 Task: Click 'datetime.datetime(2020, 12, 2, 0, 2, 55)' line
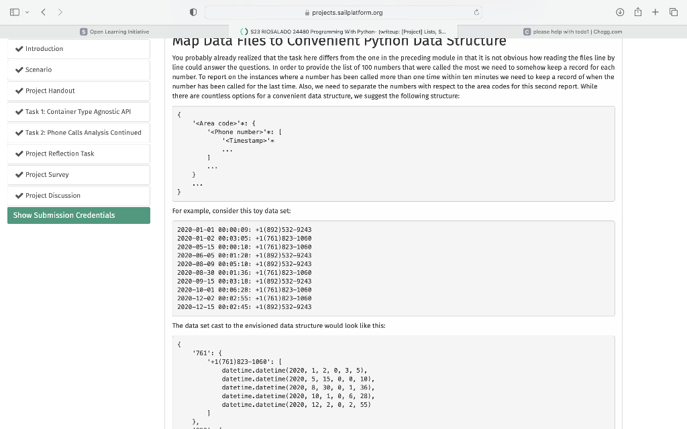pos(296,405)
